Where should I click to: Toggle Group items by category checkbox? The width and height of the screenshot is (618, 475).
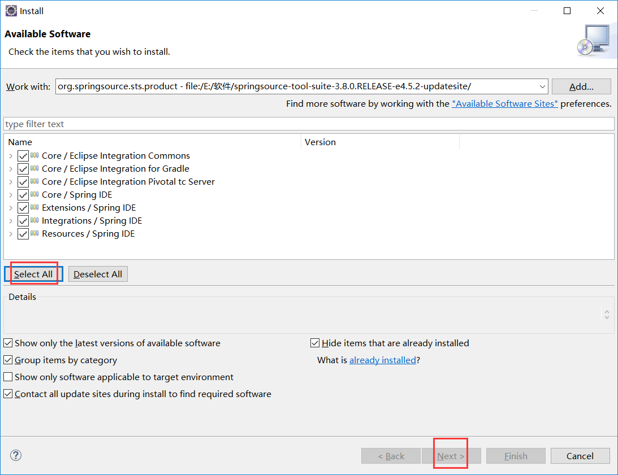point(8,360)
